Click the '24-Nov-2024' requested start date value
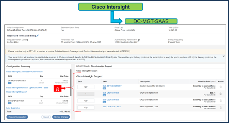229x123 pixels. coord(13,42)
